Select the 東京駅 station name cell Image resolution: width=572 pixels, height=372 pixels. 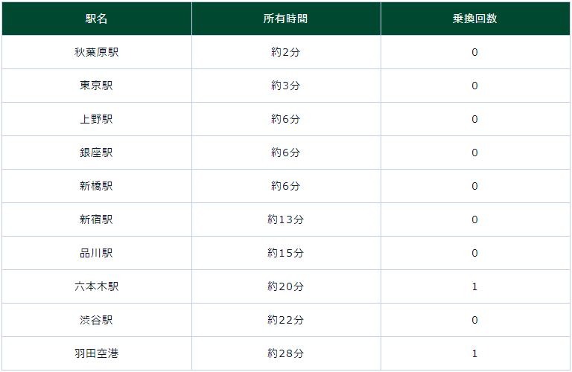point(96,86)
